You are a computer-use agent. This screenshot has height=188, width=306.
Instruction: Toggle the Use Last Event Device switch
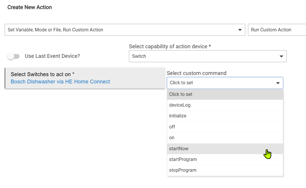tap(13, 56)
